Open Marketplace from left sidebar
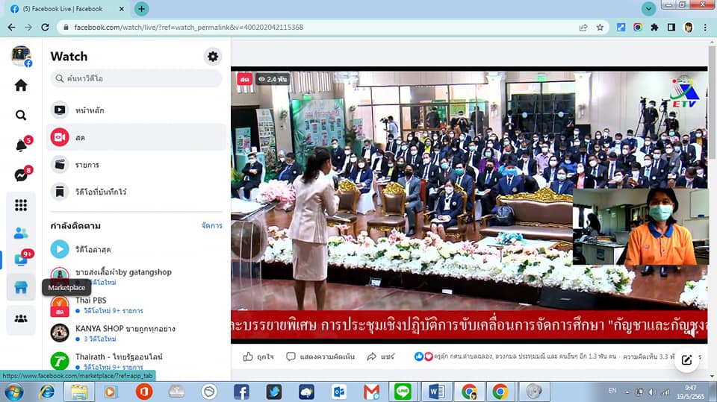This screenshot has height=402, width=717. [x=21, y=288]
